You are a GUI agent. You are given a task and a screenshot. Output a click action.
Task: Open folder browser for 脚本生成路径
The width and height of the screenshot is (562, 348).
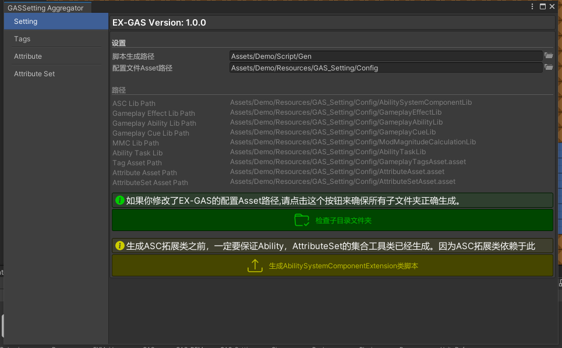[548, 56]
